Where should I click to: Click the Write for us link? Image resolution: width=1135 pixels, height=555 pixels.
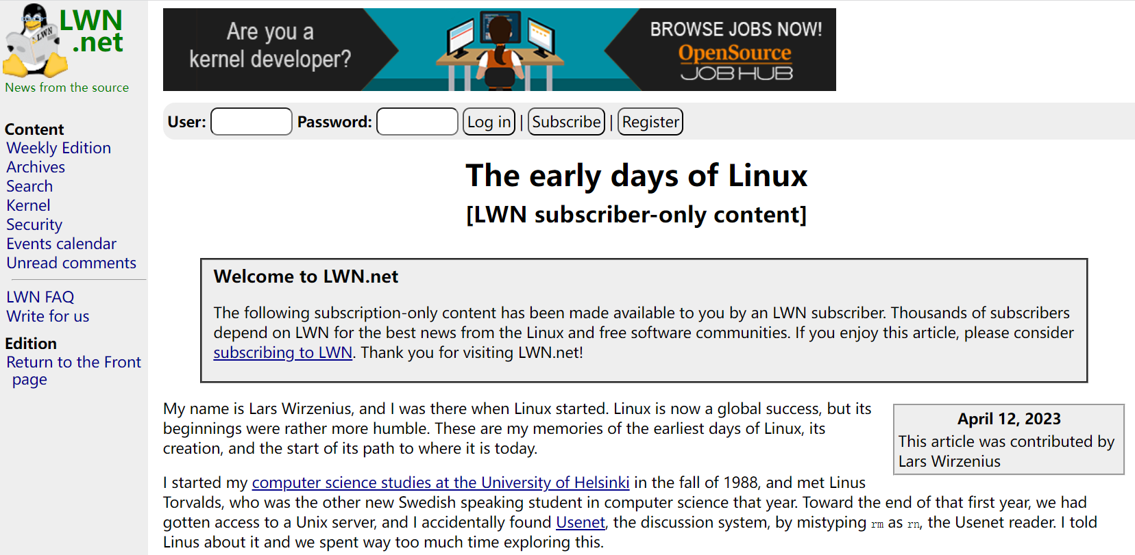click(x=48, y=317)
